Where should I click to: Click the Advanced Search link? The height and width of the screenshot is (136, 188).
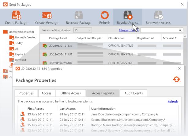(x=129, y=30)
